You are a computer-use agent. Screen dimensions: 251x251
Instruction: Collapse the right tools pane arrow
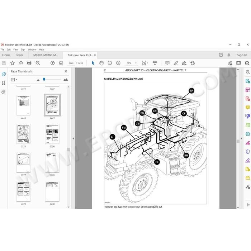[x=241, y=138]
